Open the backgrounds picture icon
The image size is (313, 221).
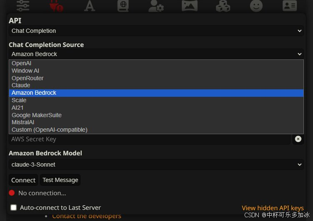[x=190, y=5]
